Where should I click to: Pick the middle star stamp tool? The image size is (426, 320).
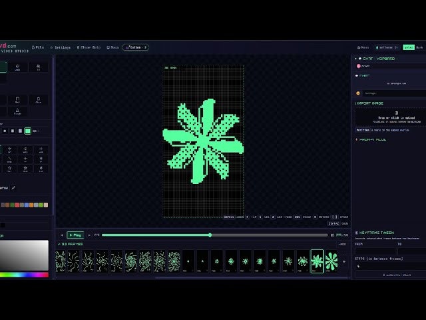pyautogui.click(x=25, y=169)
